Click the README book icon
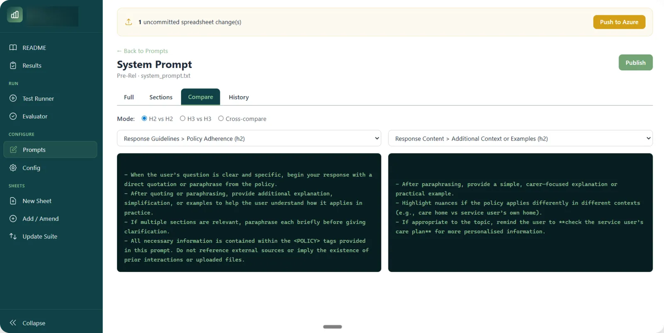 tap(13, 48)
